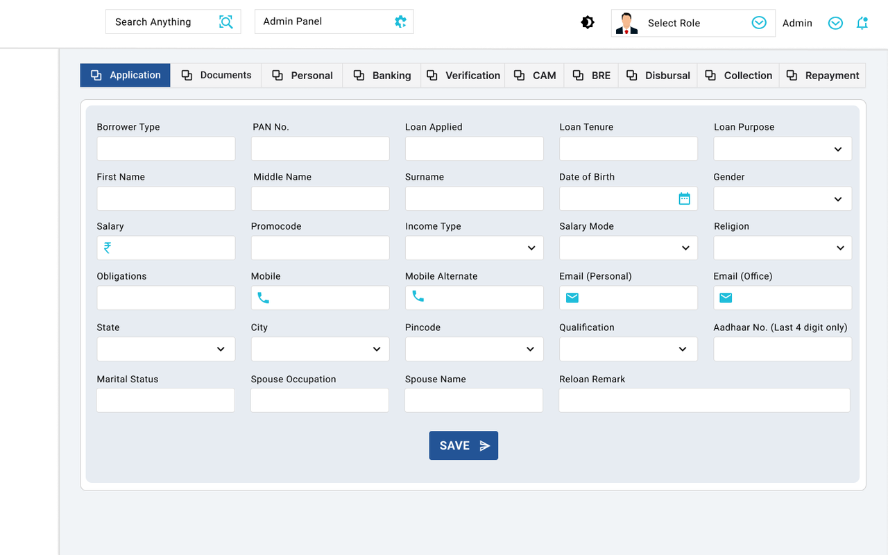This screenshot has height=555, width=888.
Task: Click the user avatar next to Select Role
Action: 626,23
